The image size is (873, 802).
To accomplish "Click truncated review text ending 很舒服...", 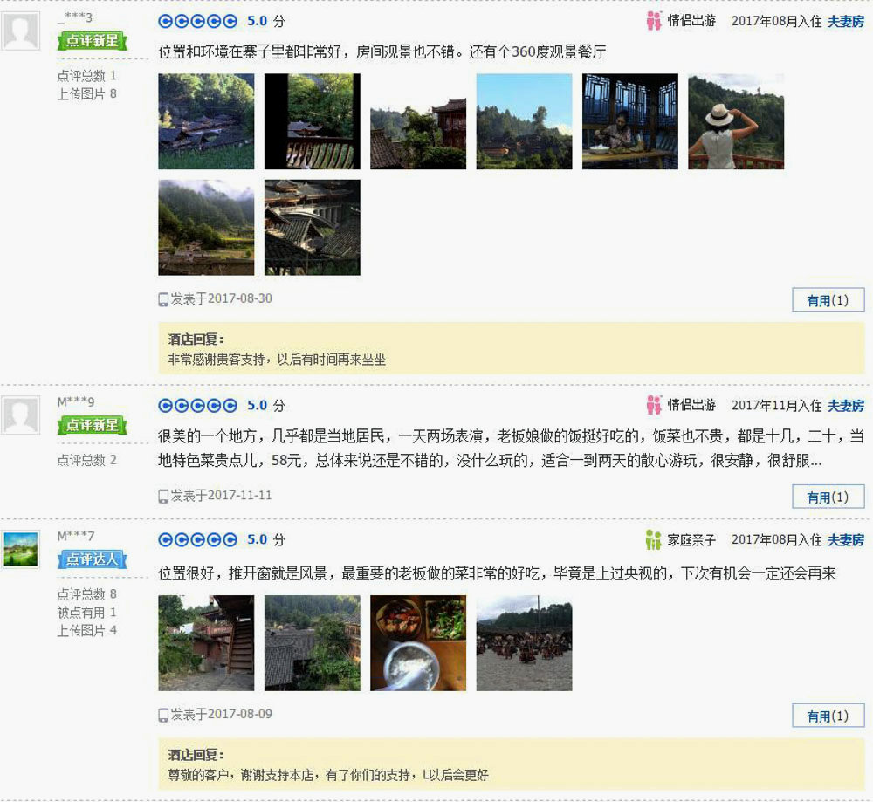I will pos(511,448).
